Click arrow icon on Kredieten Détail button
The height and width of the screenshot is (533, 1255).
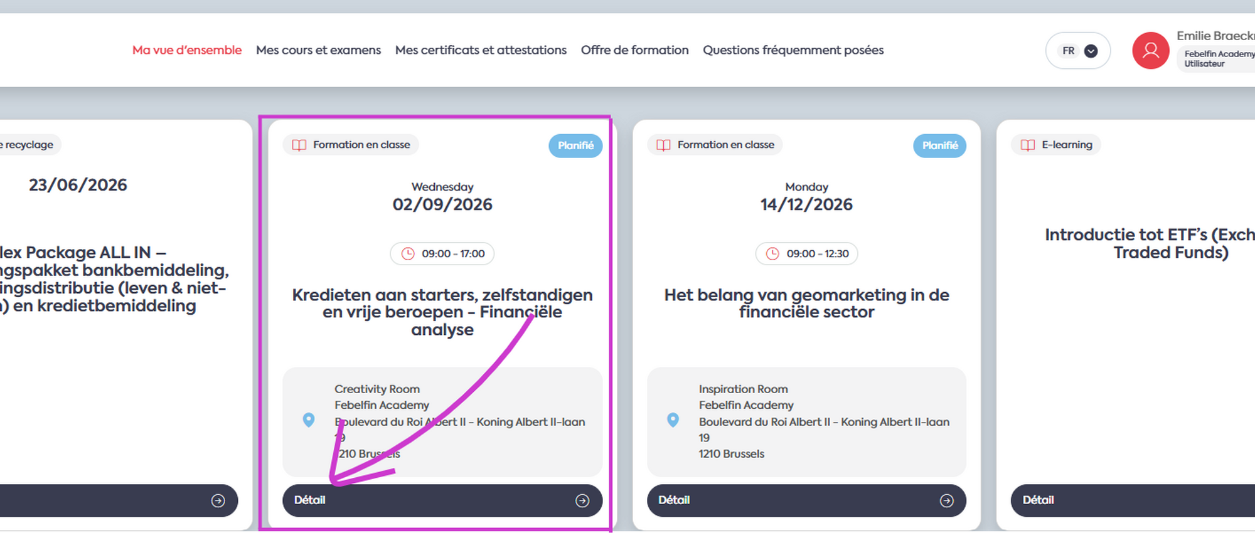point(582,500)
